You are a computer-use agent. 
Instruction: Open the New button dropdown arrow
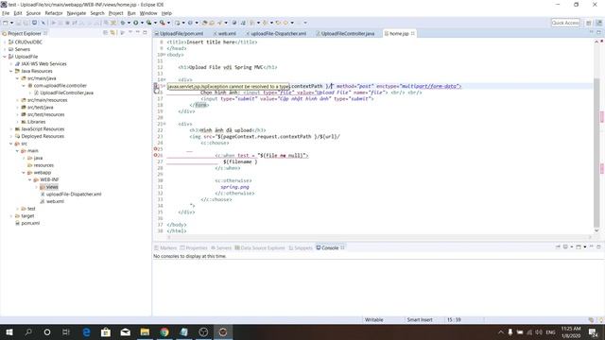coord(11,23)
